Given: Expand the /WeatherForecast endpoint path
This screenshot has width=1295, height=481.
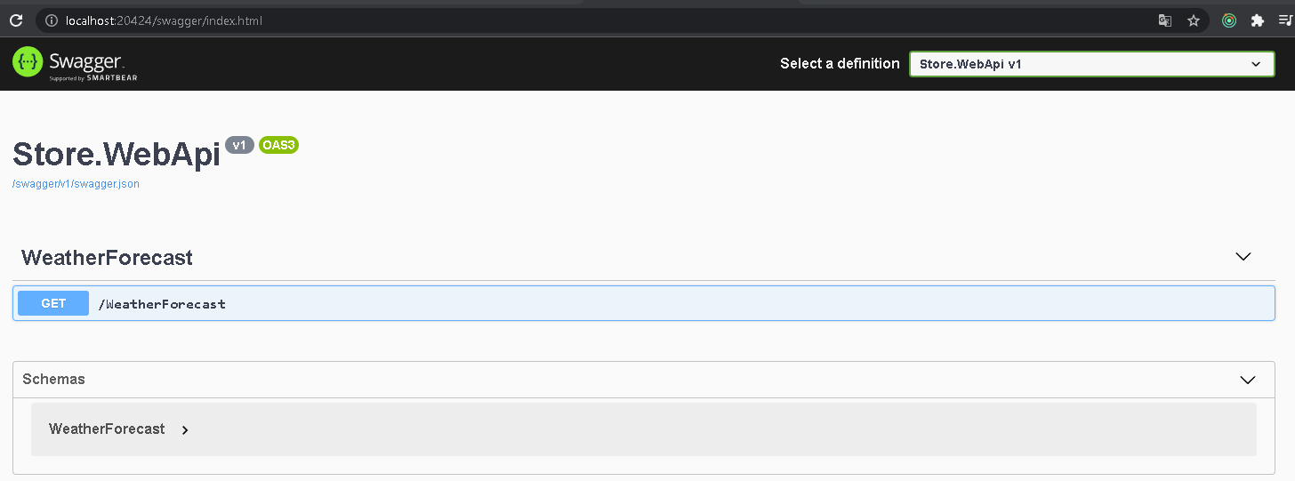Looking at the screenshot, I should pos(162,304).
